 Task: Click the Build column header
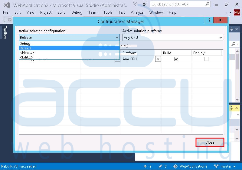pyautogui.click(x=176, y=53)
